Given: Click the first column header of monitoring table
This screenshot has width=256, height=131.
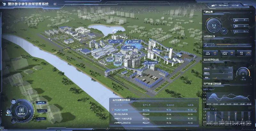Looking at the screenshot, I should pyautogui.click(x=118, y=105).
